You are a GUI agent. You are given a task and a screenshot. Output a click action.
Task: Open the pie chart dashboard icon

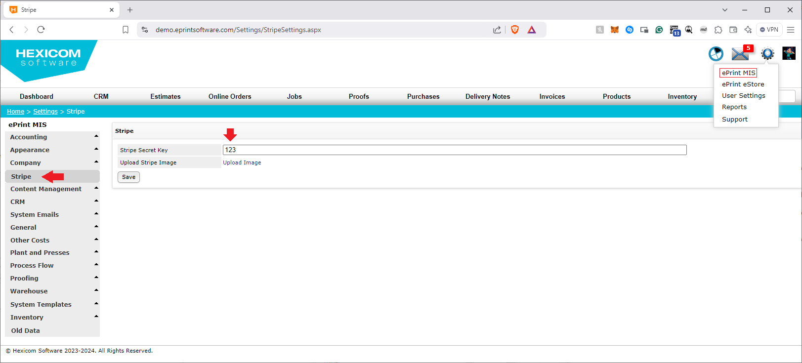[716, 53]
